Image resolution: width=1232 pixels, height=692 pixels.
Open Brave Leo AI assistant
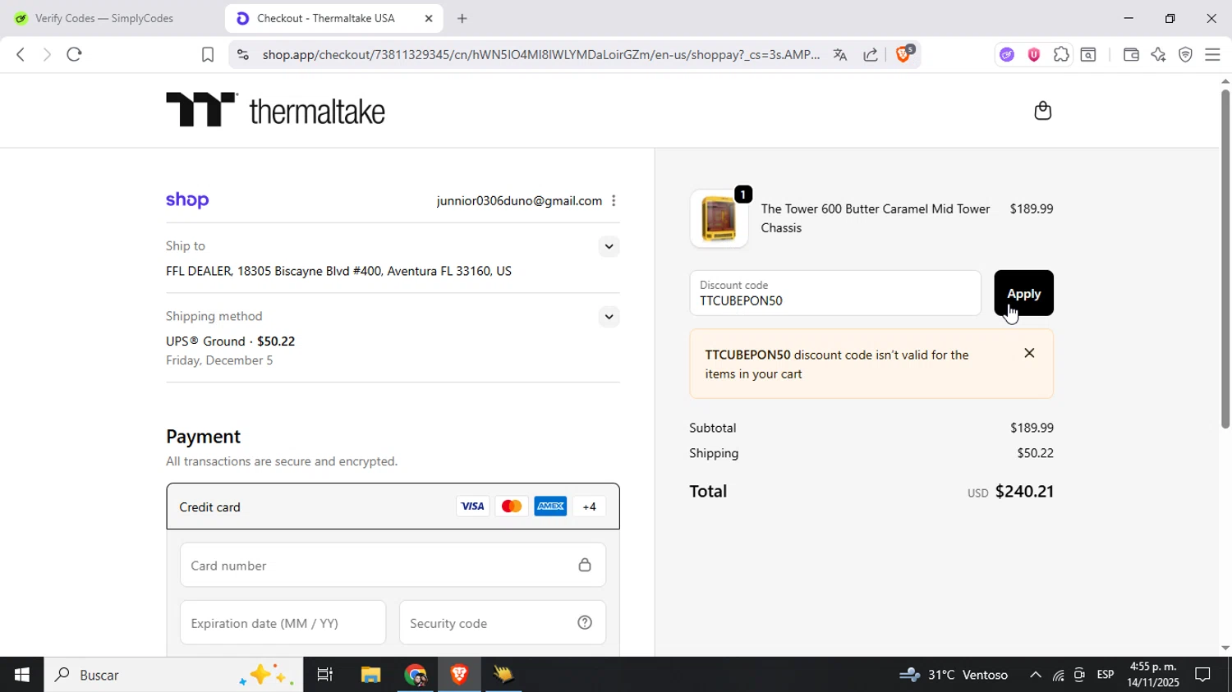coord(1158,55)
